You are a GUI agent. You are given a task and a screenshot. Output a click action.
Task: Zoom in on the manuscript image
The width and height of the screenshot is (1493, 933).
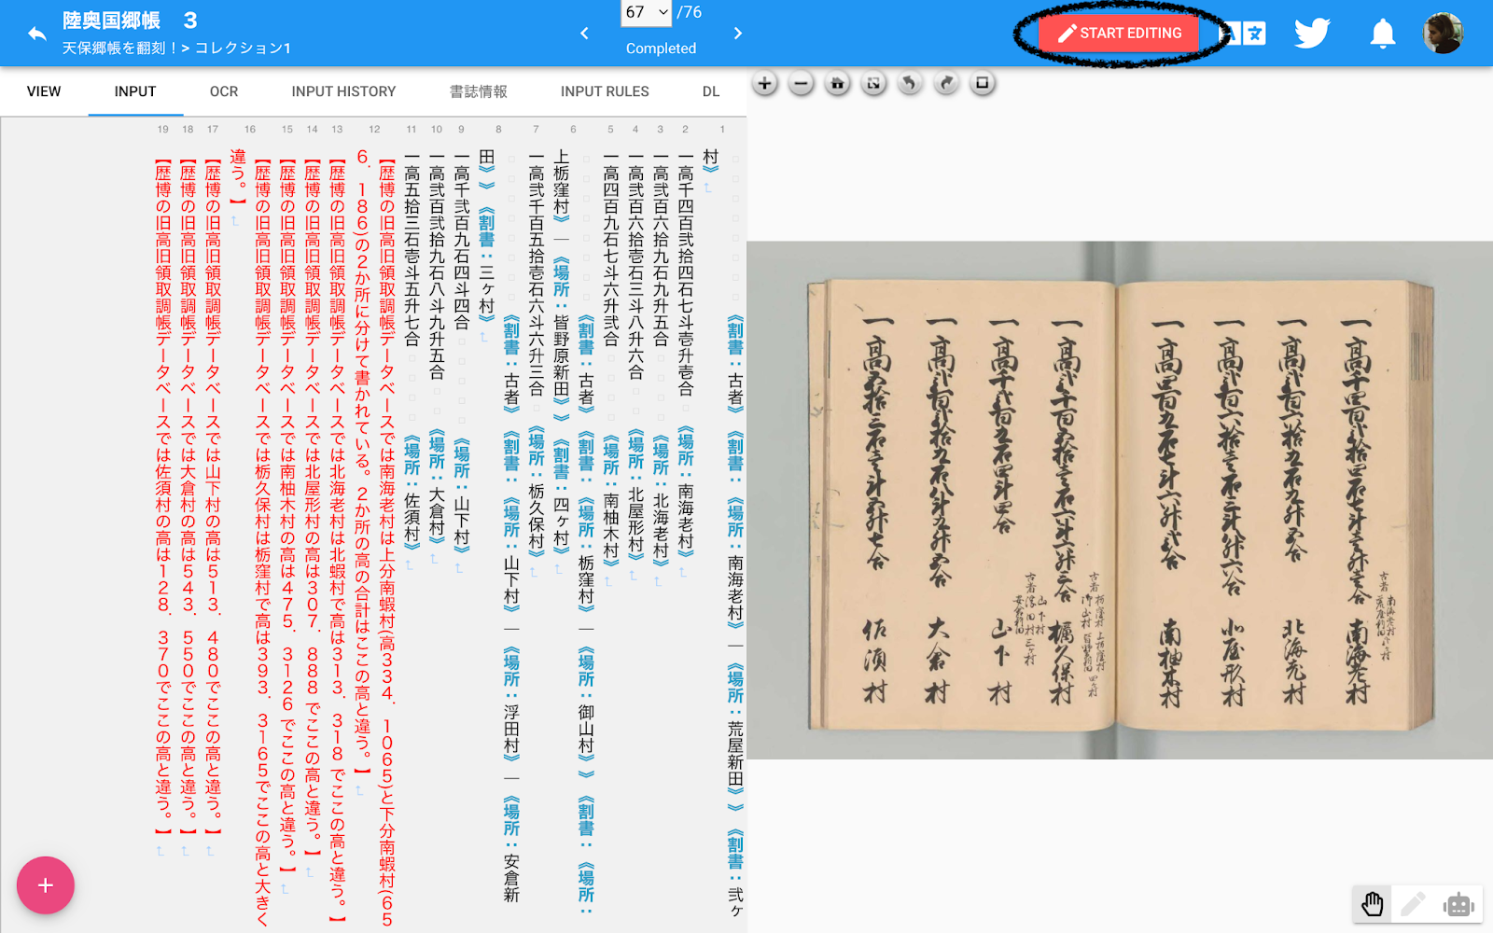764,84
